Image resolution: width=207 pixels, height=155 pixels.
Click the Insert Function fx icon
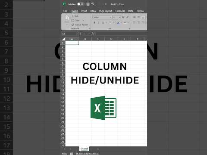click(x=92, y=34)
